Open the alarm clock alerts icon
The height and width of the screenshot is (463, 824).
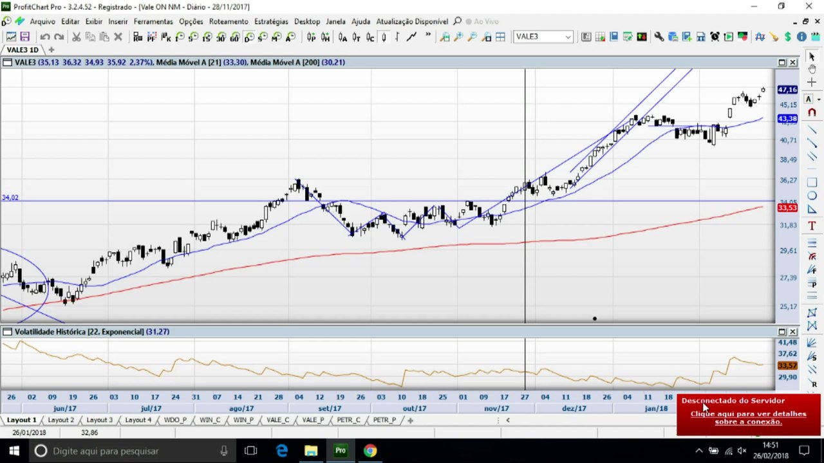tap(715, 37)
